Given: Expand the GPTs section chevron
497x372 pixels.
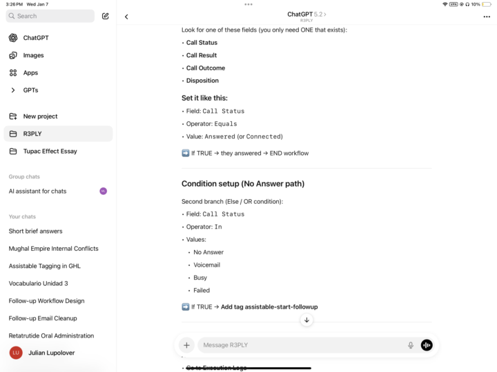Looking at the screenshot, I should tap(13, 90).
